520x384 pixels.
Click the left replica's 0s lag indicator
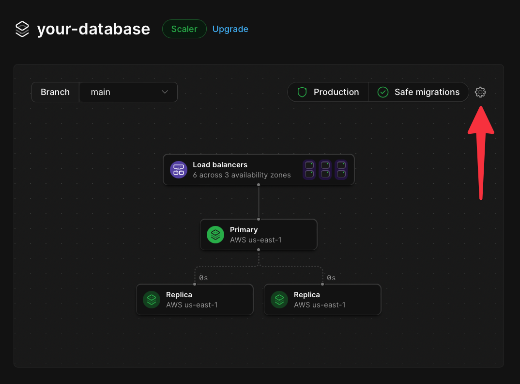(x=203, y=277)
